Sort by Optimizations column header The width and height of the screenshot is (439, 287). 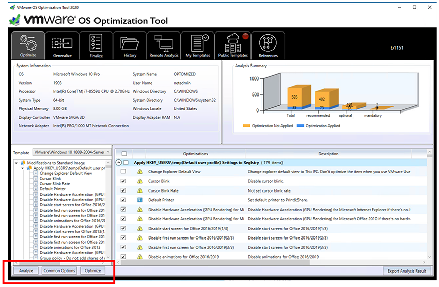[195, 154]
